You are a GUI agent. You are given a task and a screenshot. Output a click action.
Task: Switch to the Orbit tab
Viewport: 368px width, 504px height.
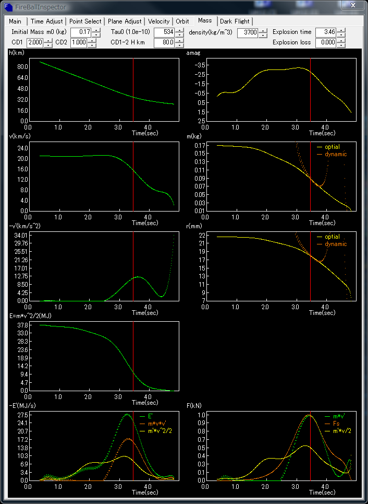(182, 21)
